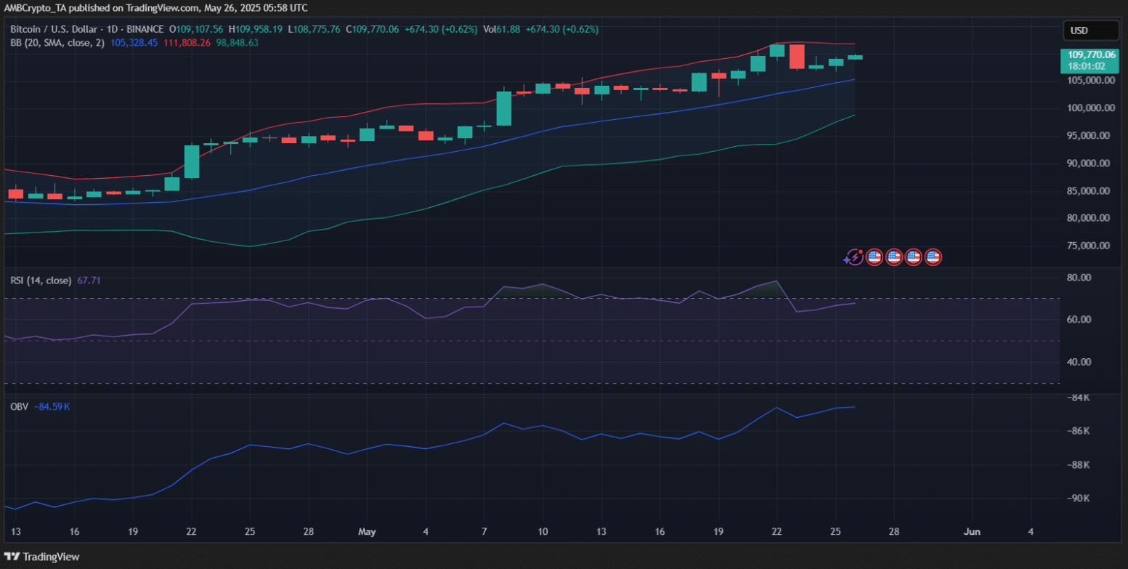
Task: Expand the Bitcoin / U.S. Dollar symbol menu
Action: [55, 29]
